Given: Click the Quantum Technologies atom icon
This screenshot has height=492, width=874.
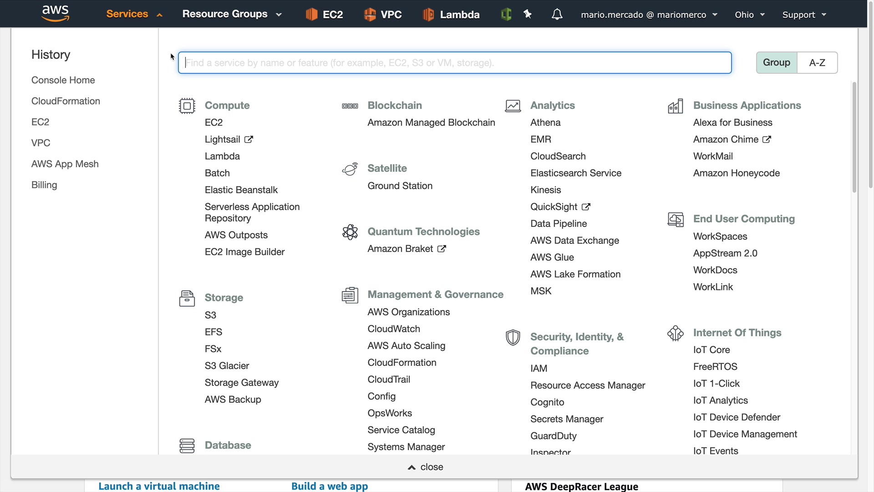Looking at the screenshot, I should pyautogui.click(x=350, y=232).
